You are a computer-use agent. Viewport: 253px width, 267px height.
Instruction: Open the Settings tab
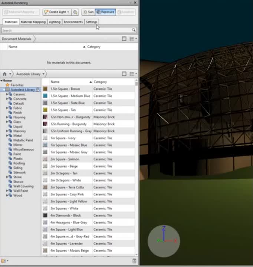[x=92, y=22]
